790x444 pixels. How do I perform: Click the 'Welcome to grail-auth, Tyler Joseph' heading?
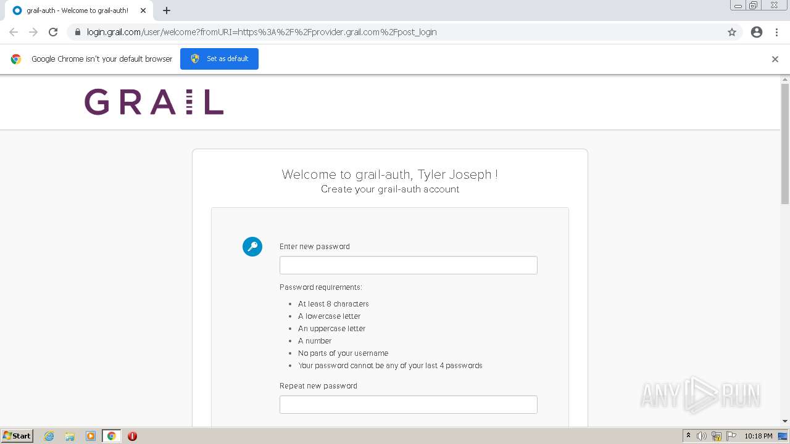390,175
